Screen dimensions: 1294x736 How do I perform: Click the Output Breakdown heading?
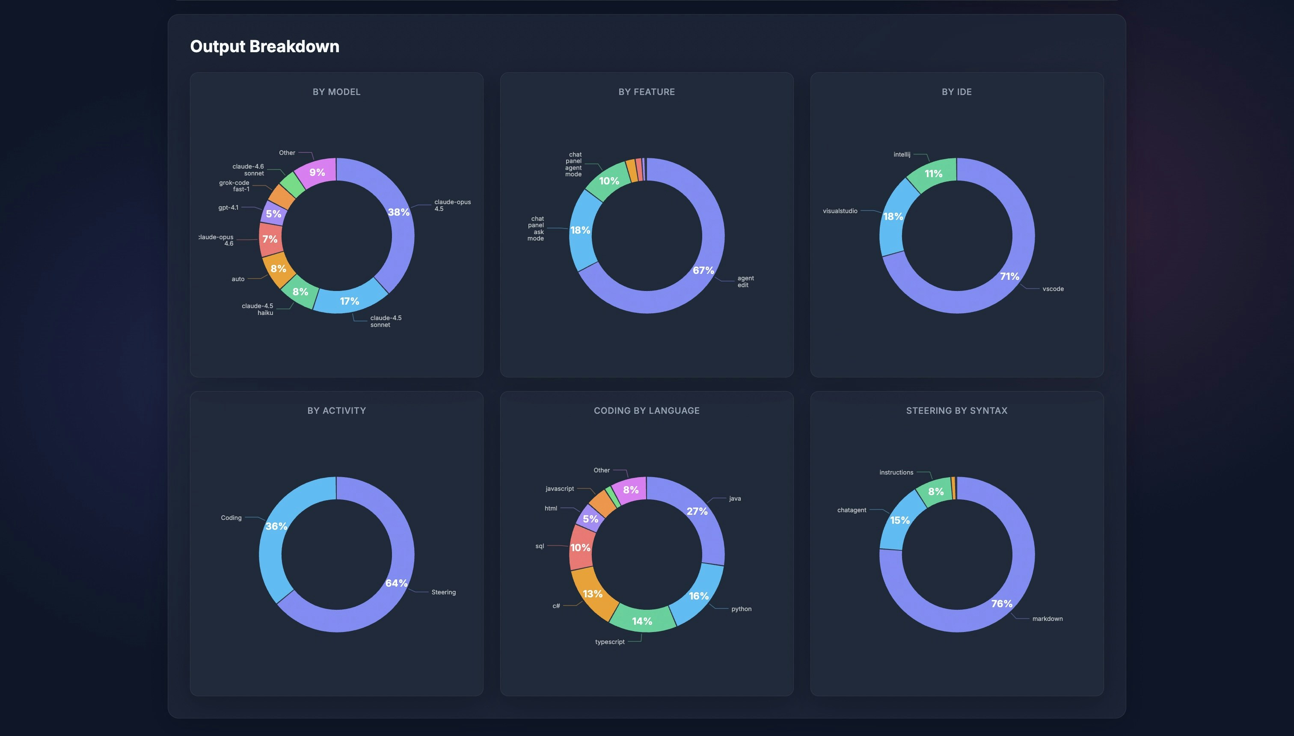pyautogui.click(x=264, y=46)
